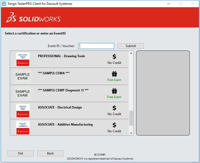
Task: Select PROFESSIONAL - Drawing Tools certification badge
Action: [x=23, y=59]
